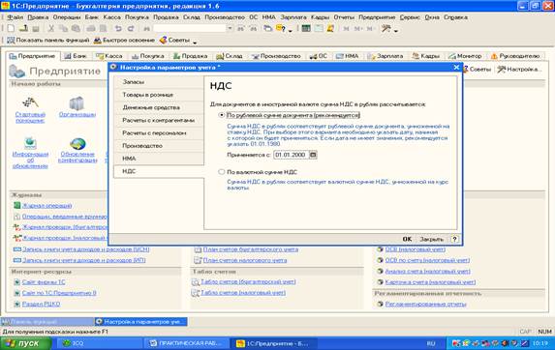Open План счетов налогового учета link

[x=245, y=260]
